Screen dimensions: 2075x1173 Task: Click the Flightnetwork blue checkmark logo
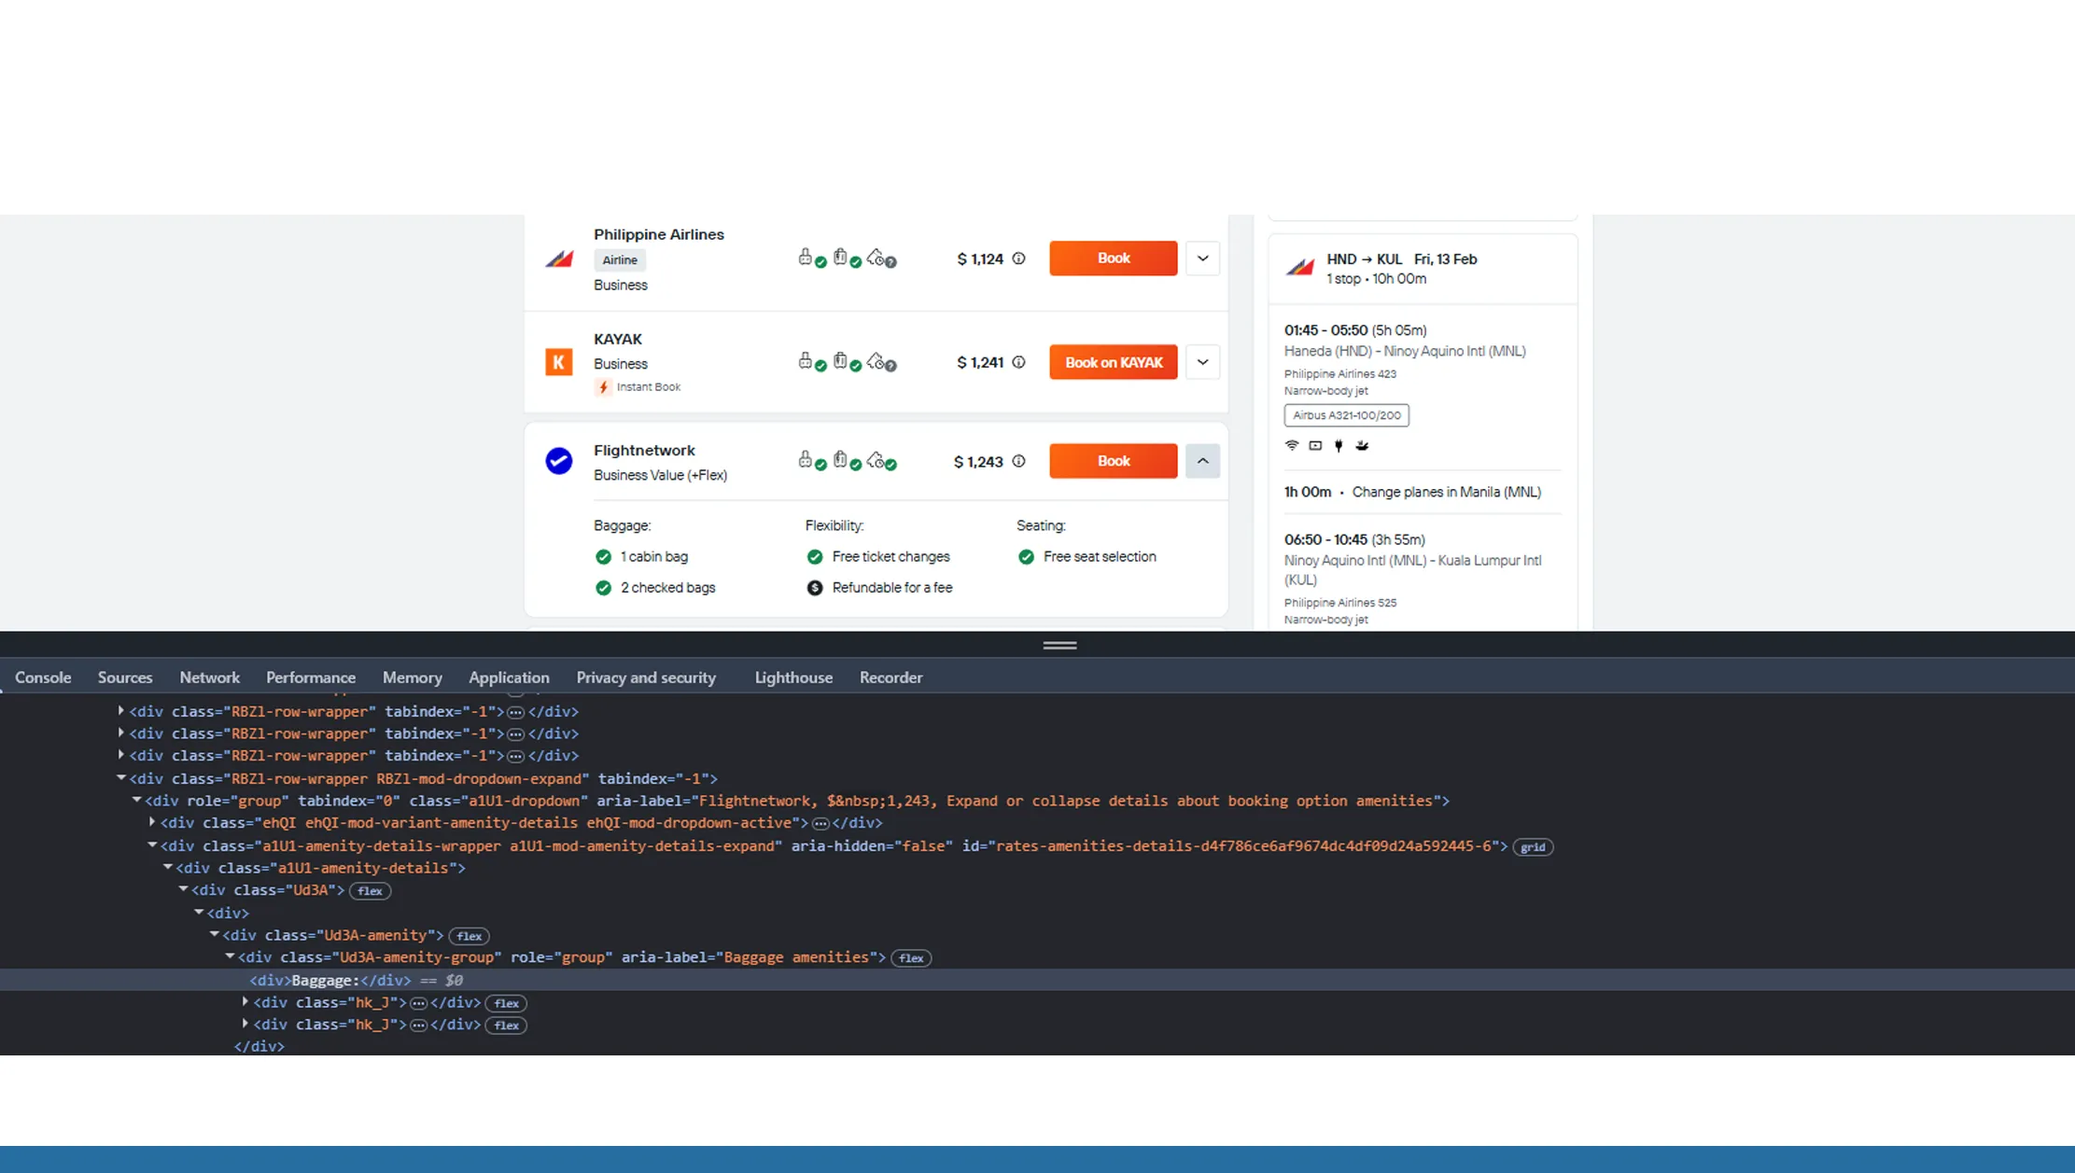click(558, 461)
